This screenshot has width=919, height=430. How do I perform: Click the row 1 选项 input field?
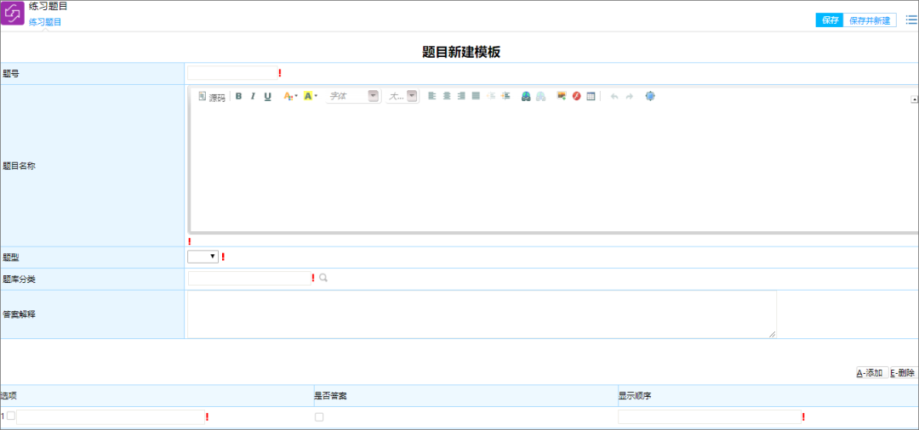tap(110, 417)
